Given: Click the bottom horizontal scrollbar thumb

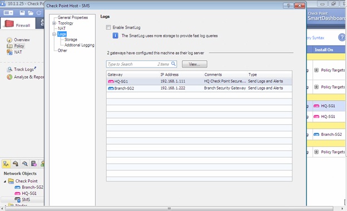Looking at the screenshot, I should [x=169, y=209].
